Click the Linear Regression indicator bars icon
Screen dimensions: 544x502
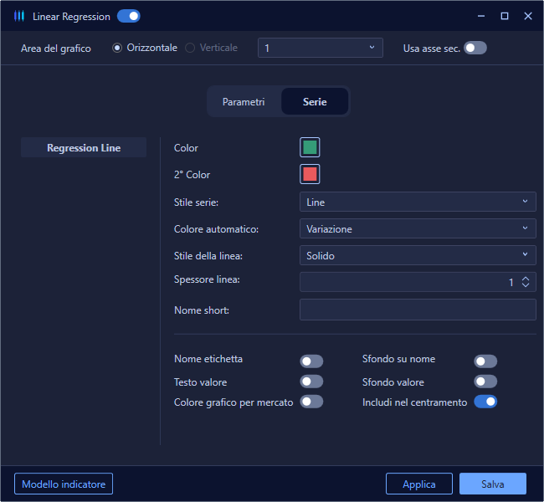pyautogui.click(x=19, y=16)
